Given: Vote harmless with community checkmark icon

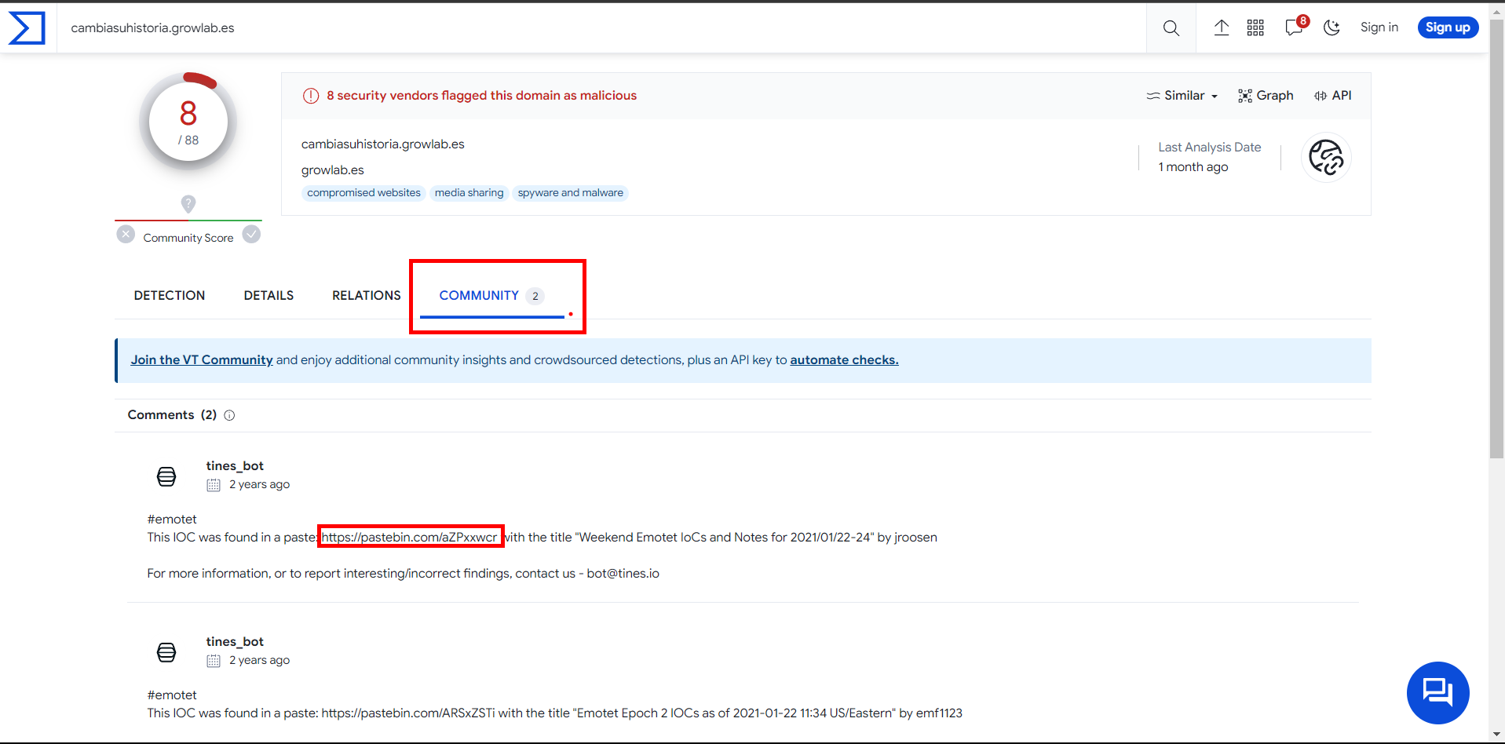Looking at the screenshot, I should pos(251,235).
